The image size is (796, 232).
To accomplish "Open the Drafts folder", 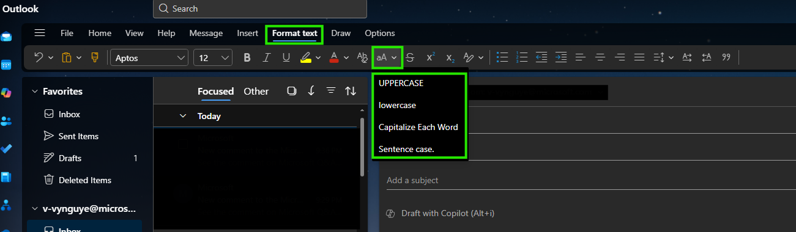I will 70,158.
